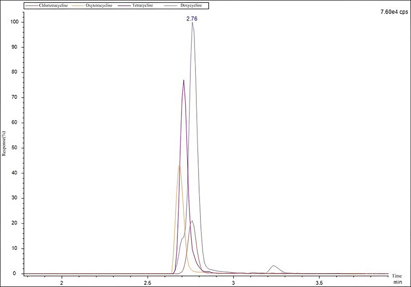Image resolution: width=411 pixels, height=287 pixels.
Task: Click the 3.5 tick on the time axis
Action: [x=319, y=282]
